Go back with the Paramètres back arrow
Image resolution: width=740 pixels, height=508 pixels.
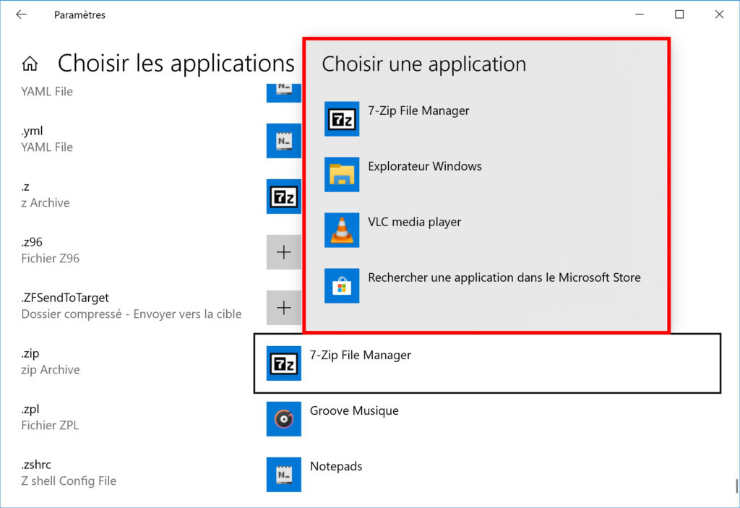[21, 14]
